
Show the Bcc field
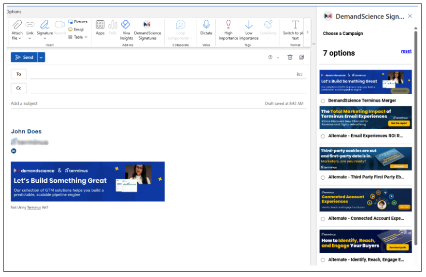pos(299,74)
